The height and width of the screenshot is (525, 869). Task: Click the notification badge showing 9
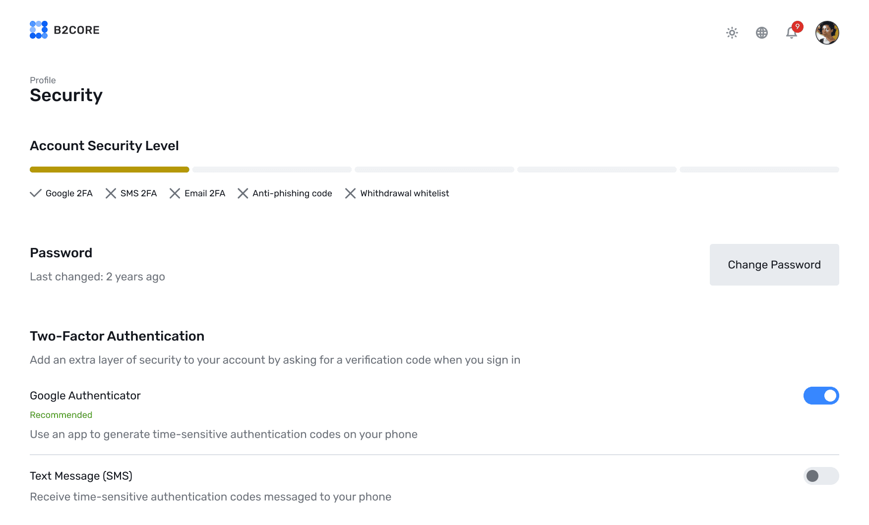(x=798, y=27)
